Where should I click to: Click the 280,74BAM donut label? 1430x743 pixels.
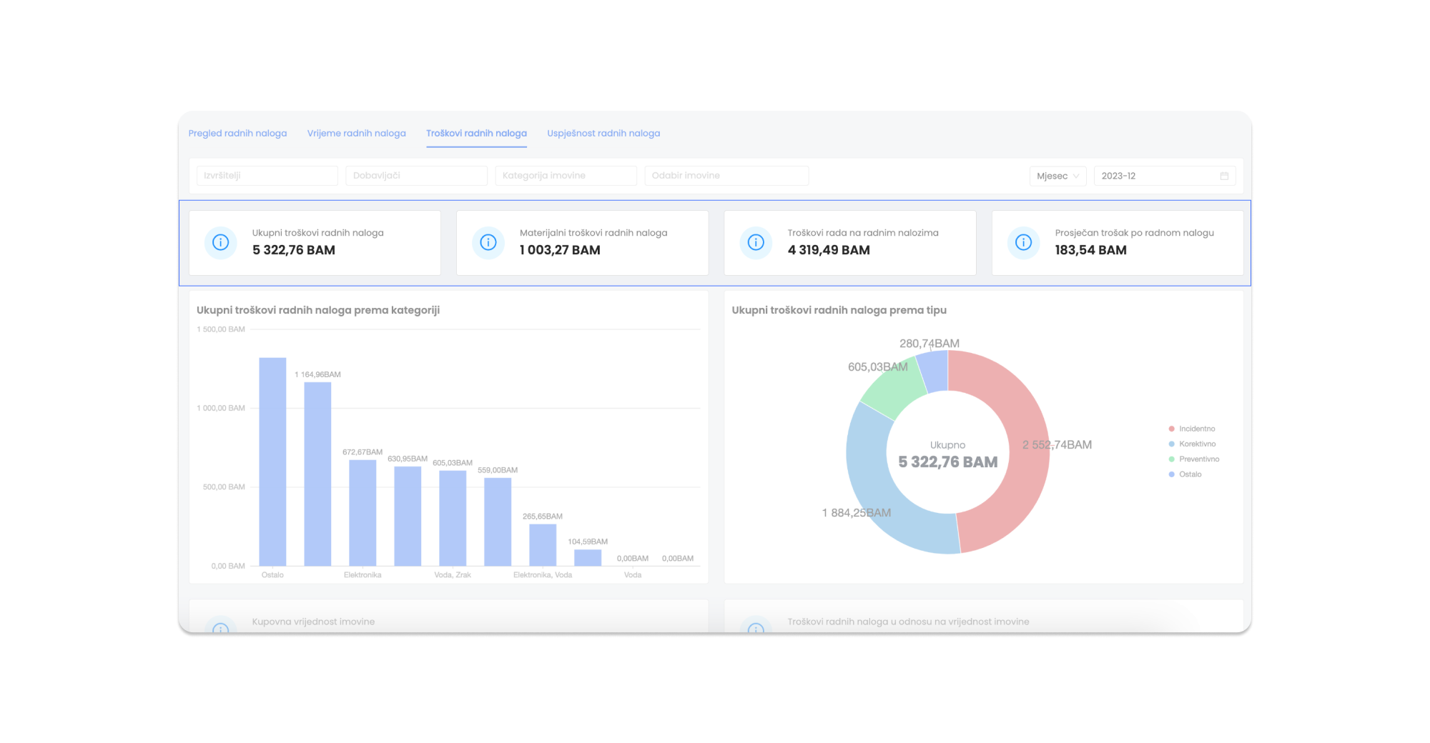929,343
